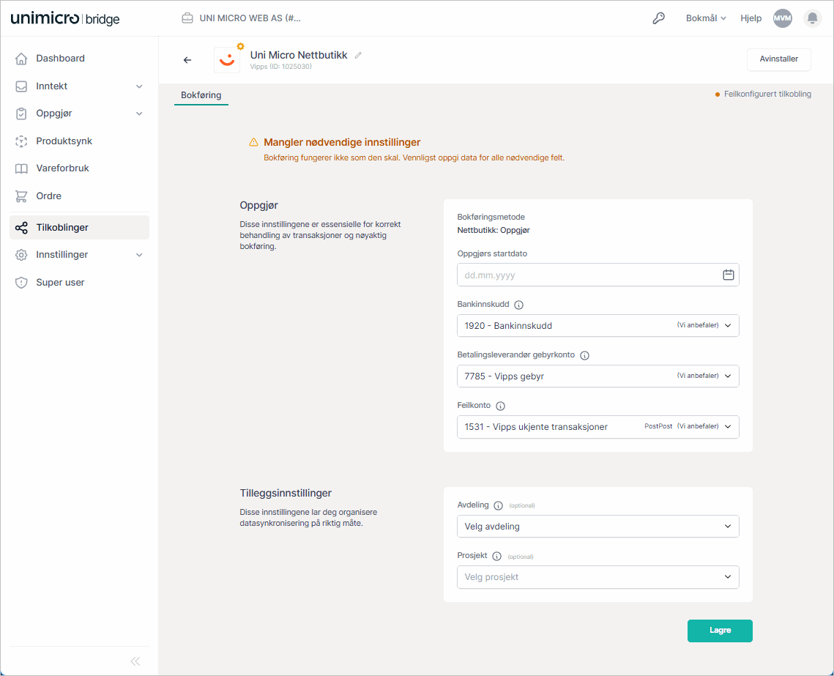This screenshot has width=834, height=676.
Task: Click the Vipps (ID: 1025030) subtitle
Action: (x=281, y=67)
